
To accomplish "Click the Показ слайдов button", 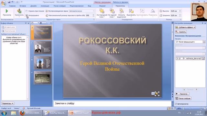I will (183, 98).
